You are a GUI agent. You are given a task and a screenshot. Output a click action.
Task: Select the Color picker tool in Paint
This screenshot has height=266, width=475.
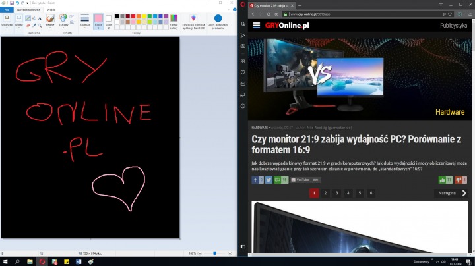(34, 25)
